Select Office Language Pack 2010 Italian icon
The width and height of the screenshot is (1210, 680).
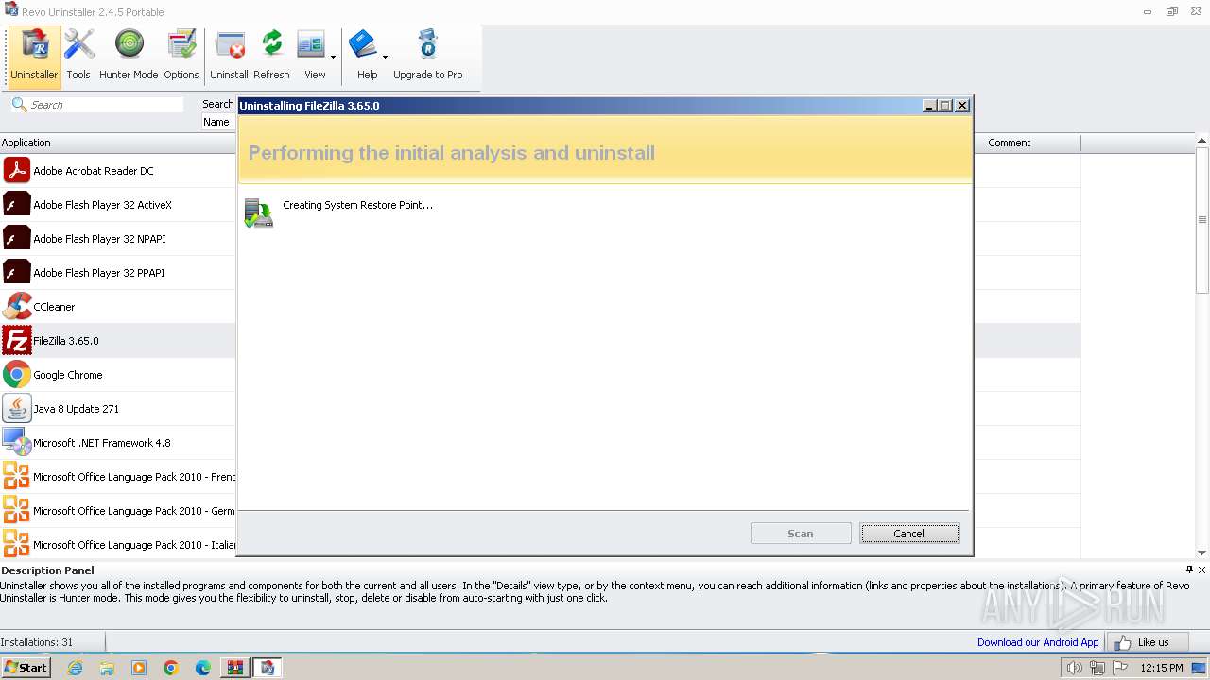[16, 545]
